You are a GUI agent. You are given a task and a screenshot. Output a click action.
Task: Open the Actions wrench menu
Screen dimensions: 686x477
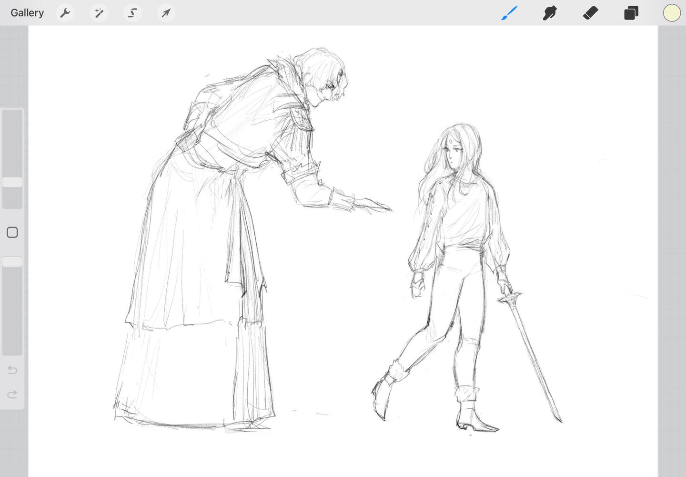(65, 13)
